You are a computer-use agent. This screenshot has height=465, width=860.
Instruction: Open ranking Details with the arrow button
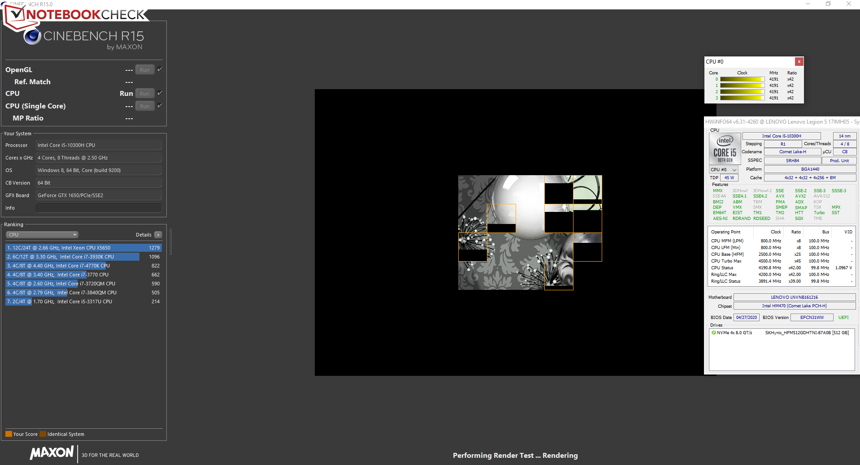[x=158, y=235]
